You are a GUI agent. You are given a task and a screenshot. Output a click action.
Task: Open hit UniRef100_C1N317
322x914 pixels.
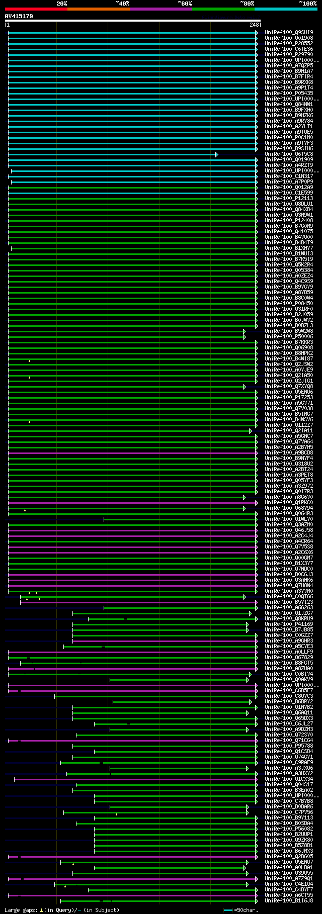(x=289, y=176)
